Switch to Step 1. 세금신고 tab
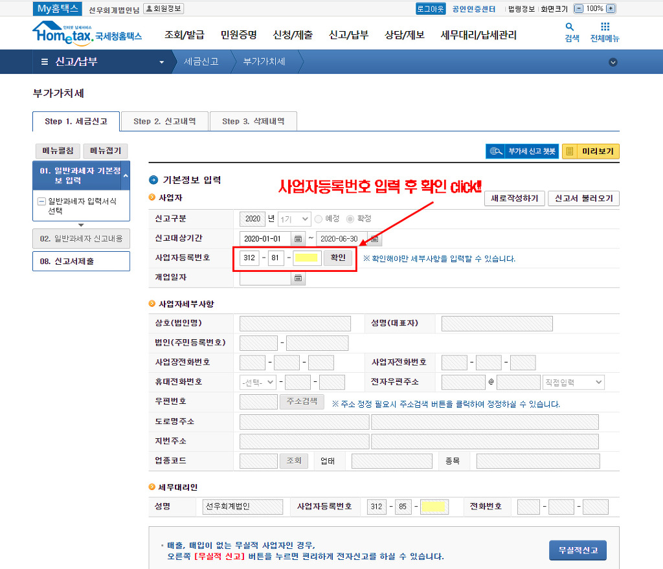 (76, 121)
